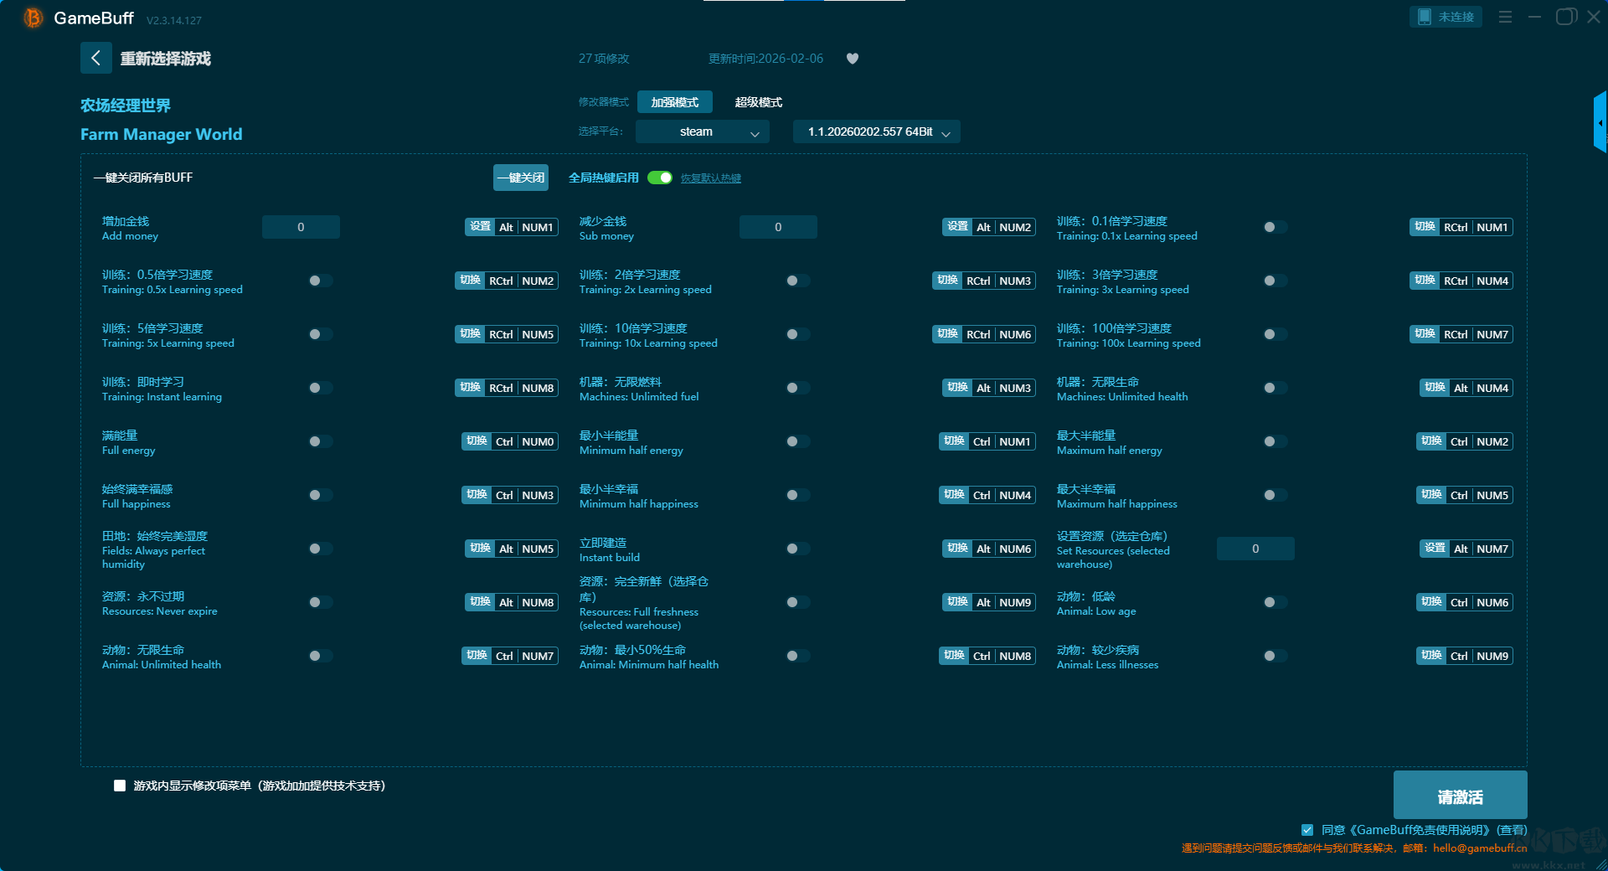
Task: Check the in-game trainer menu checkbox
Action: click(120, 786)
